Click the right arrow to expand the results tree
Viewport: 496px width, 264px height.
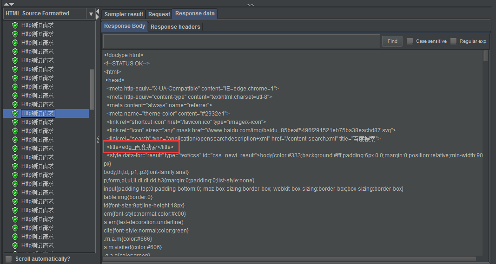coord(98,17)
